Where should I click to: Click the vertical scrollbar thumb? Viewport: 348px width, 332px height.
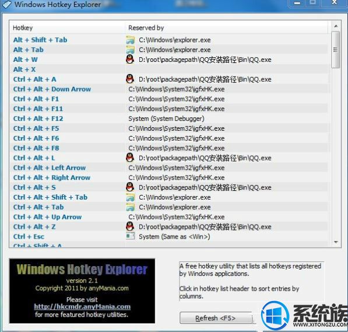pos(335,50)
